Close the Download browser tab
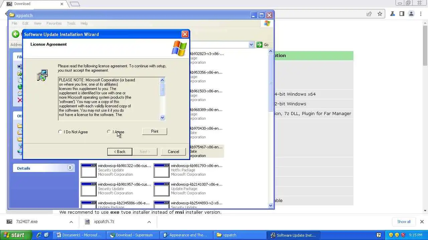Screen dimensions: 428x240 62,4
